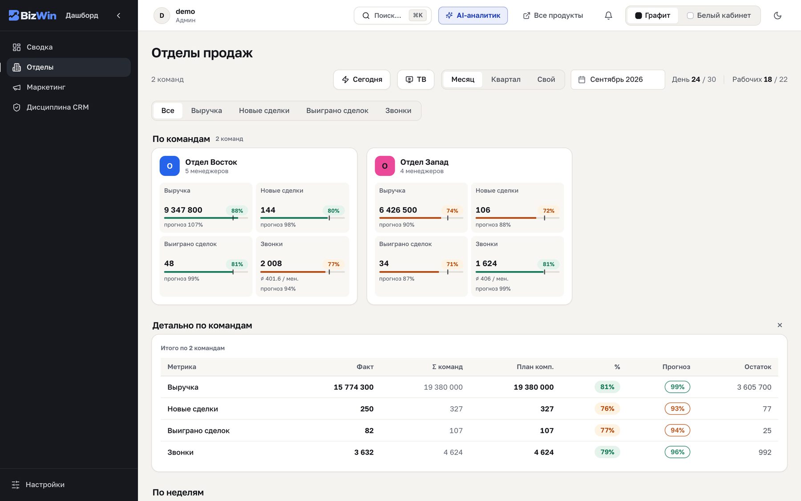Select the Новые сделки metrics tab
The width and height of the screenshot is (801, 501).
[264, 111]
